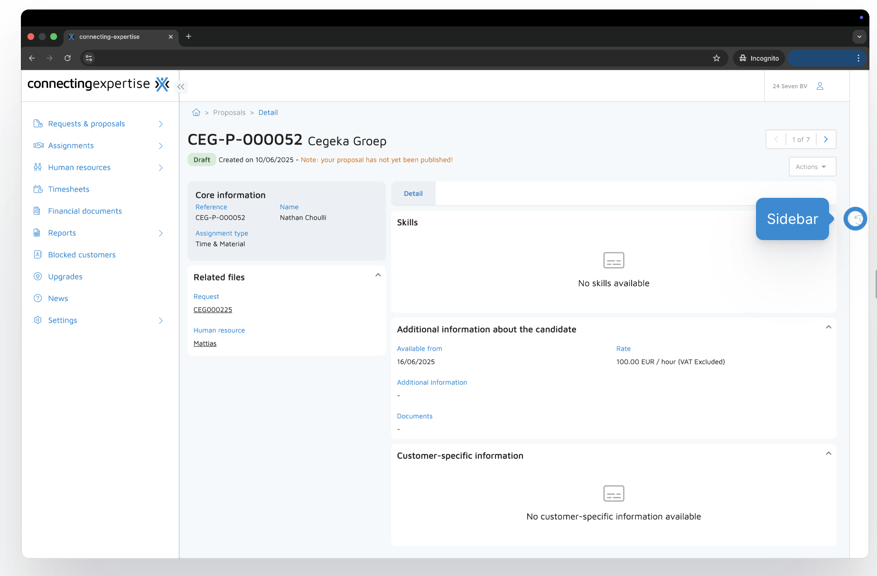Open the user profile icon
Image resolution: width=877 pixels, height=576 pixels.
(820, 86)
